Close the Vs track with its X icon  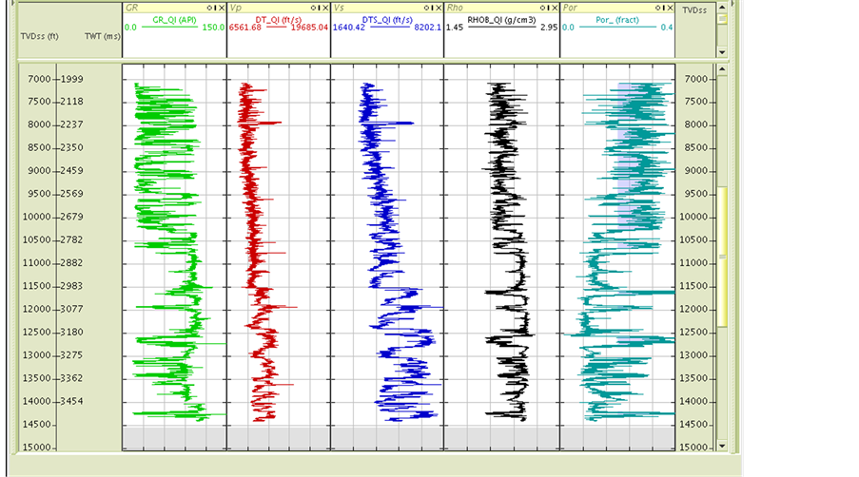pyautogui.click(x=439, y=7)
